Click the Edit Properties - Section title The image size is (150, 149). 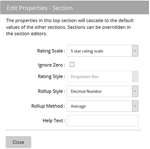tap(40, 8)
